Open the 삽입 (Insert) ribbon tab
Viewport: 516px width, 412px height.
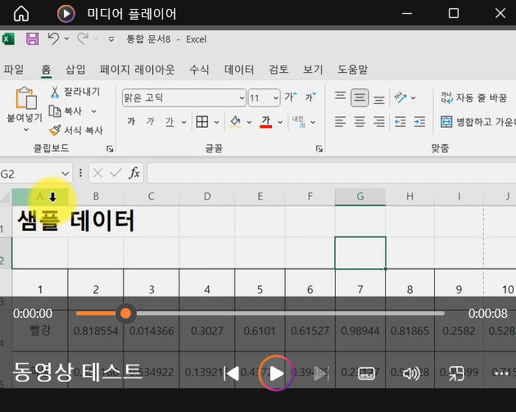[75, 70]
